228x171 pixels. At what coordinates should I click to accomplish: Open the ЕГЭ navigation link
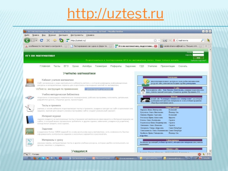[66, 66]
